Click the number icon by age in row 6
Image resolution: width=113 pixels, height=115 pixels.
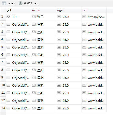pyautogui.click(x=59, y=55)
